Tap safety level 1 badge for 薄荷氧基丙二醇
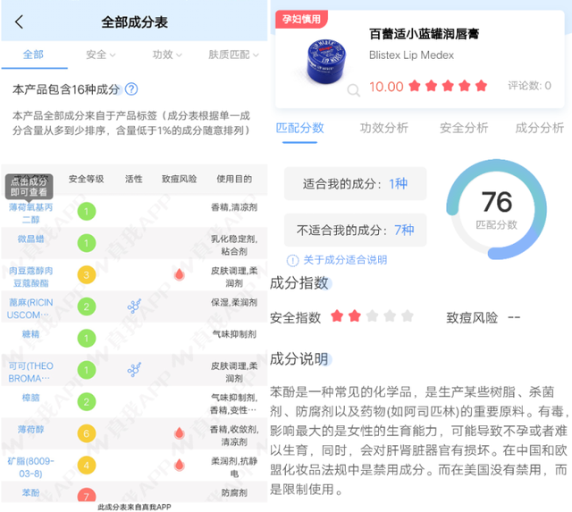Screen dimensions: 572x512 pos(87,211)
